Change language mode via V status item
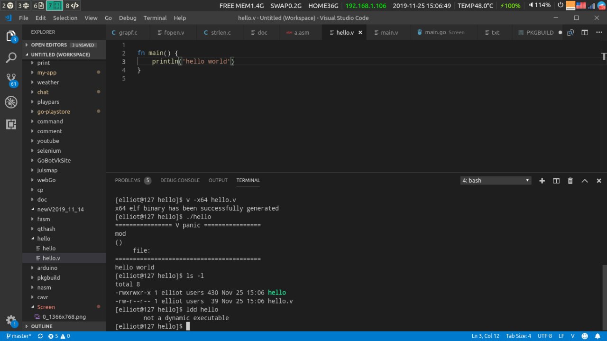Image resolution: width=607 pixels, height=341 pixels. coord(572,336)
